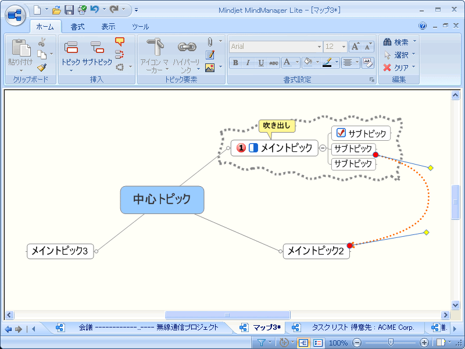Click the zoom in plus button
The image size is (465, 349).
pos(424,343)
